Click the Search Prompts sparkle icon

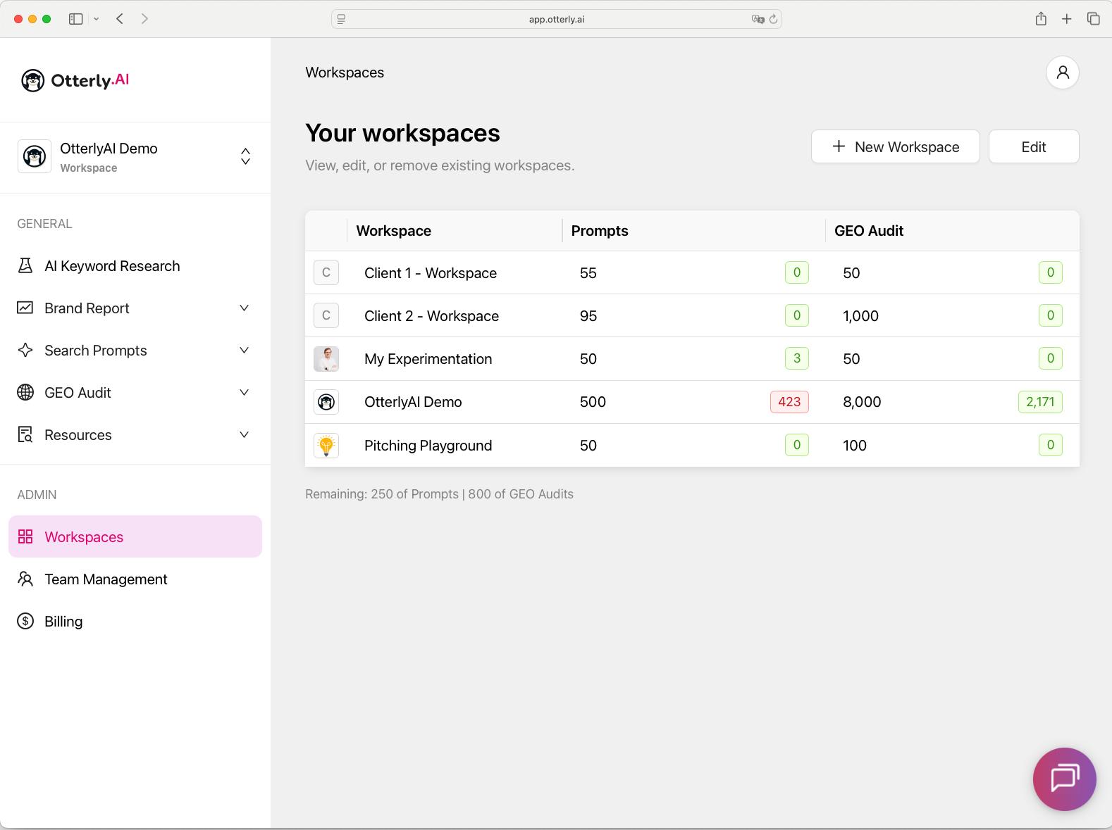tap(25, 350)
